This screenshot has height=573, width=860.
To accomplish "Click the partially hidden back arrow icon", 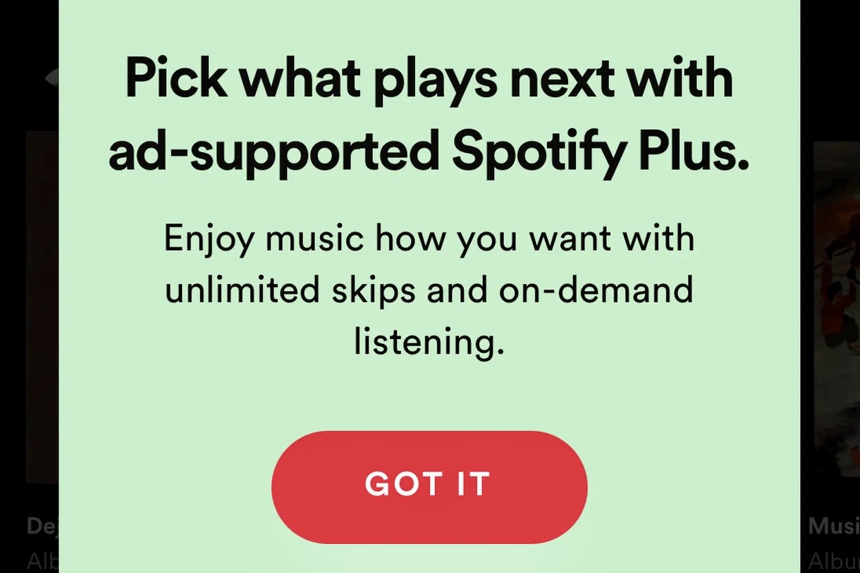I will [51, 78].
